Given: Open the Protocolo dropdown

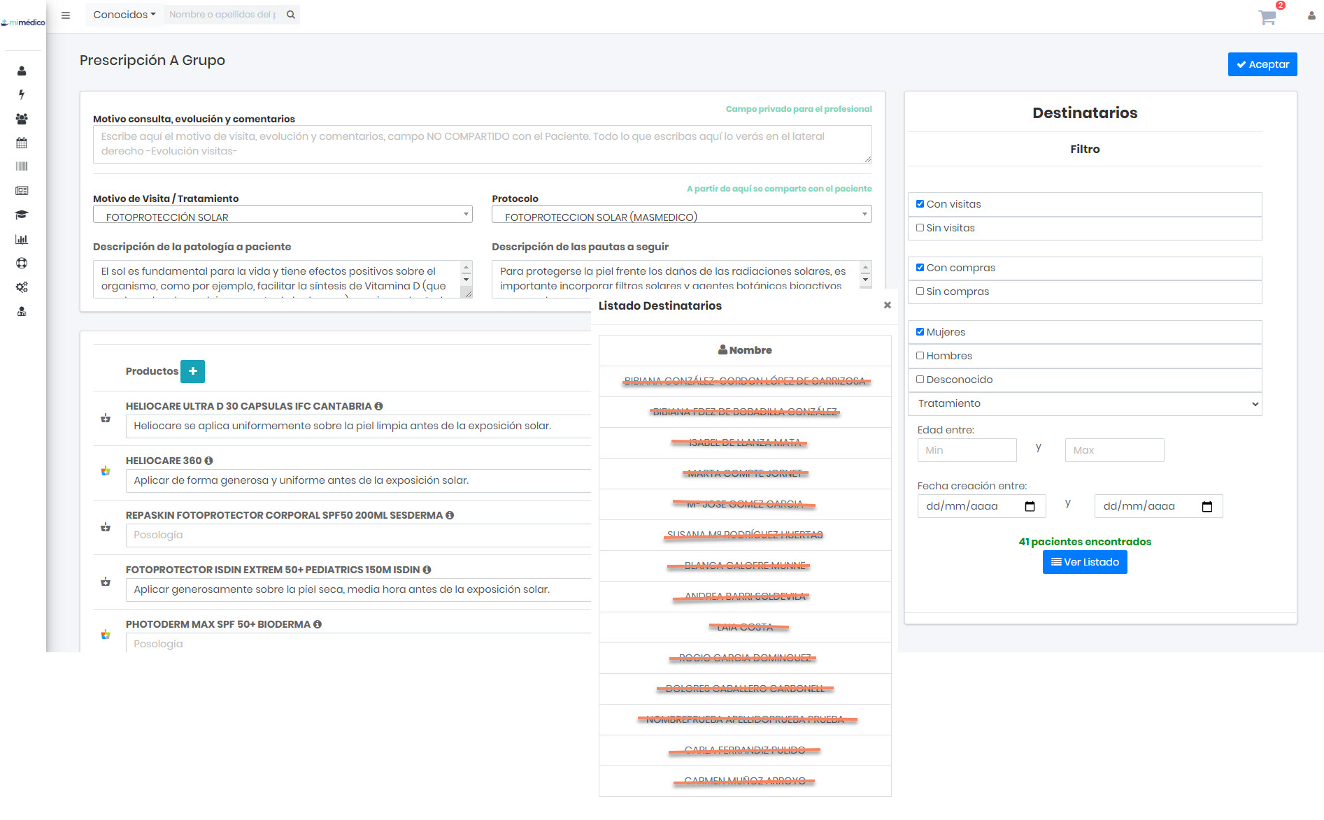Looking at the screenshot, I should [x=681, y=217].
